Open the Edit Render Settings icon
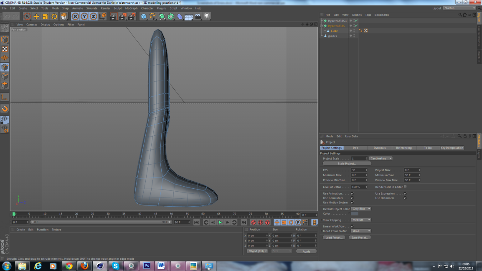 tap(131, 16)
